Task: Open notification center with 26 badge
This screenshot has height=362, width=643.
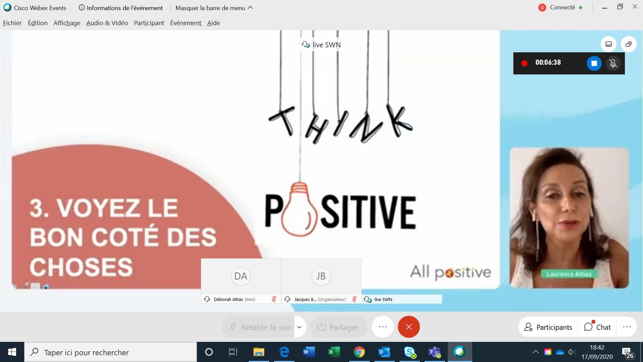Action: tap(628, 353)
